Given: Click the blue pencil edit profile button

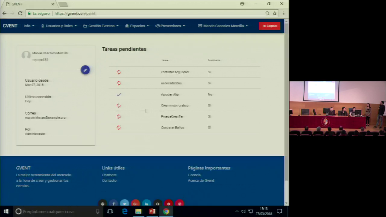Looking at the screenshot, I should click(x=85, y=70).
